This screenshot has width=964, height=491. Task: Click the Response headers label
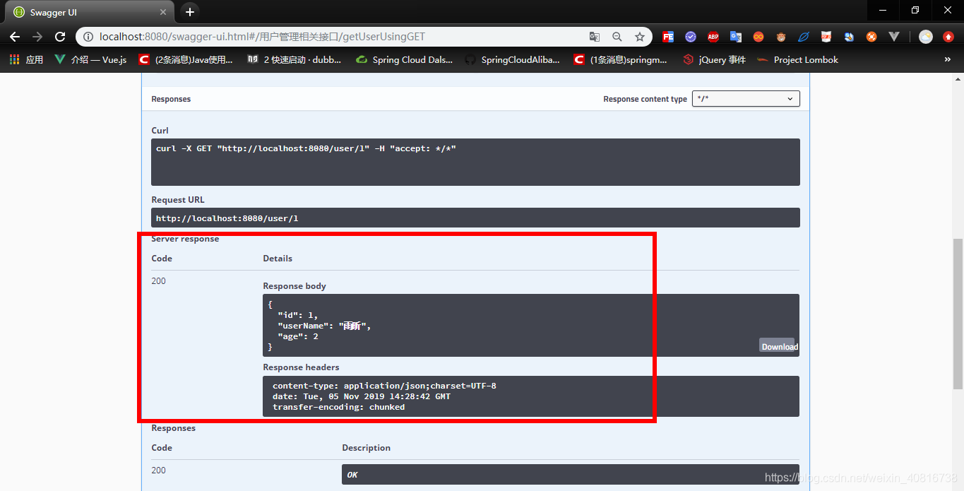301,367
